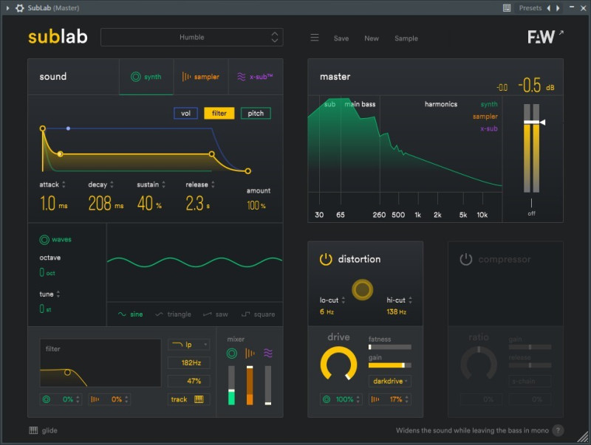Expand the darkdrive distortion type dropdown
Viewport: 591px width, 445px height.
click(390, 381)
